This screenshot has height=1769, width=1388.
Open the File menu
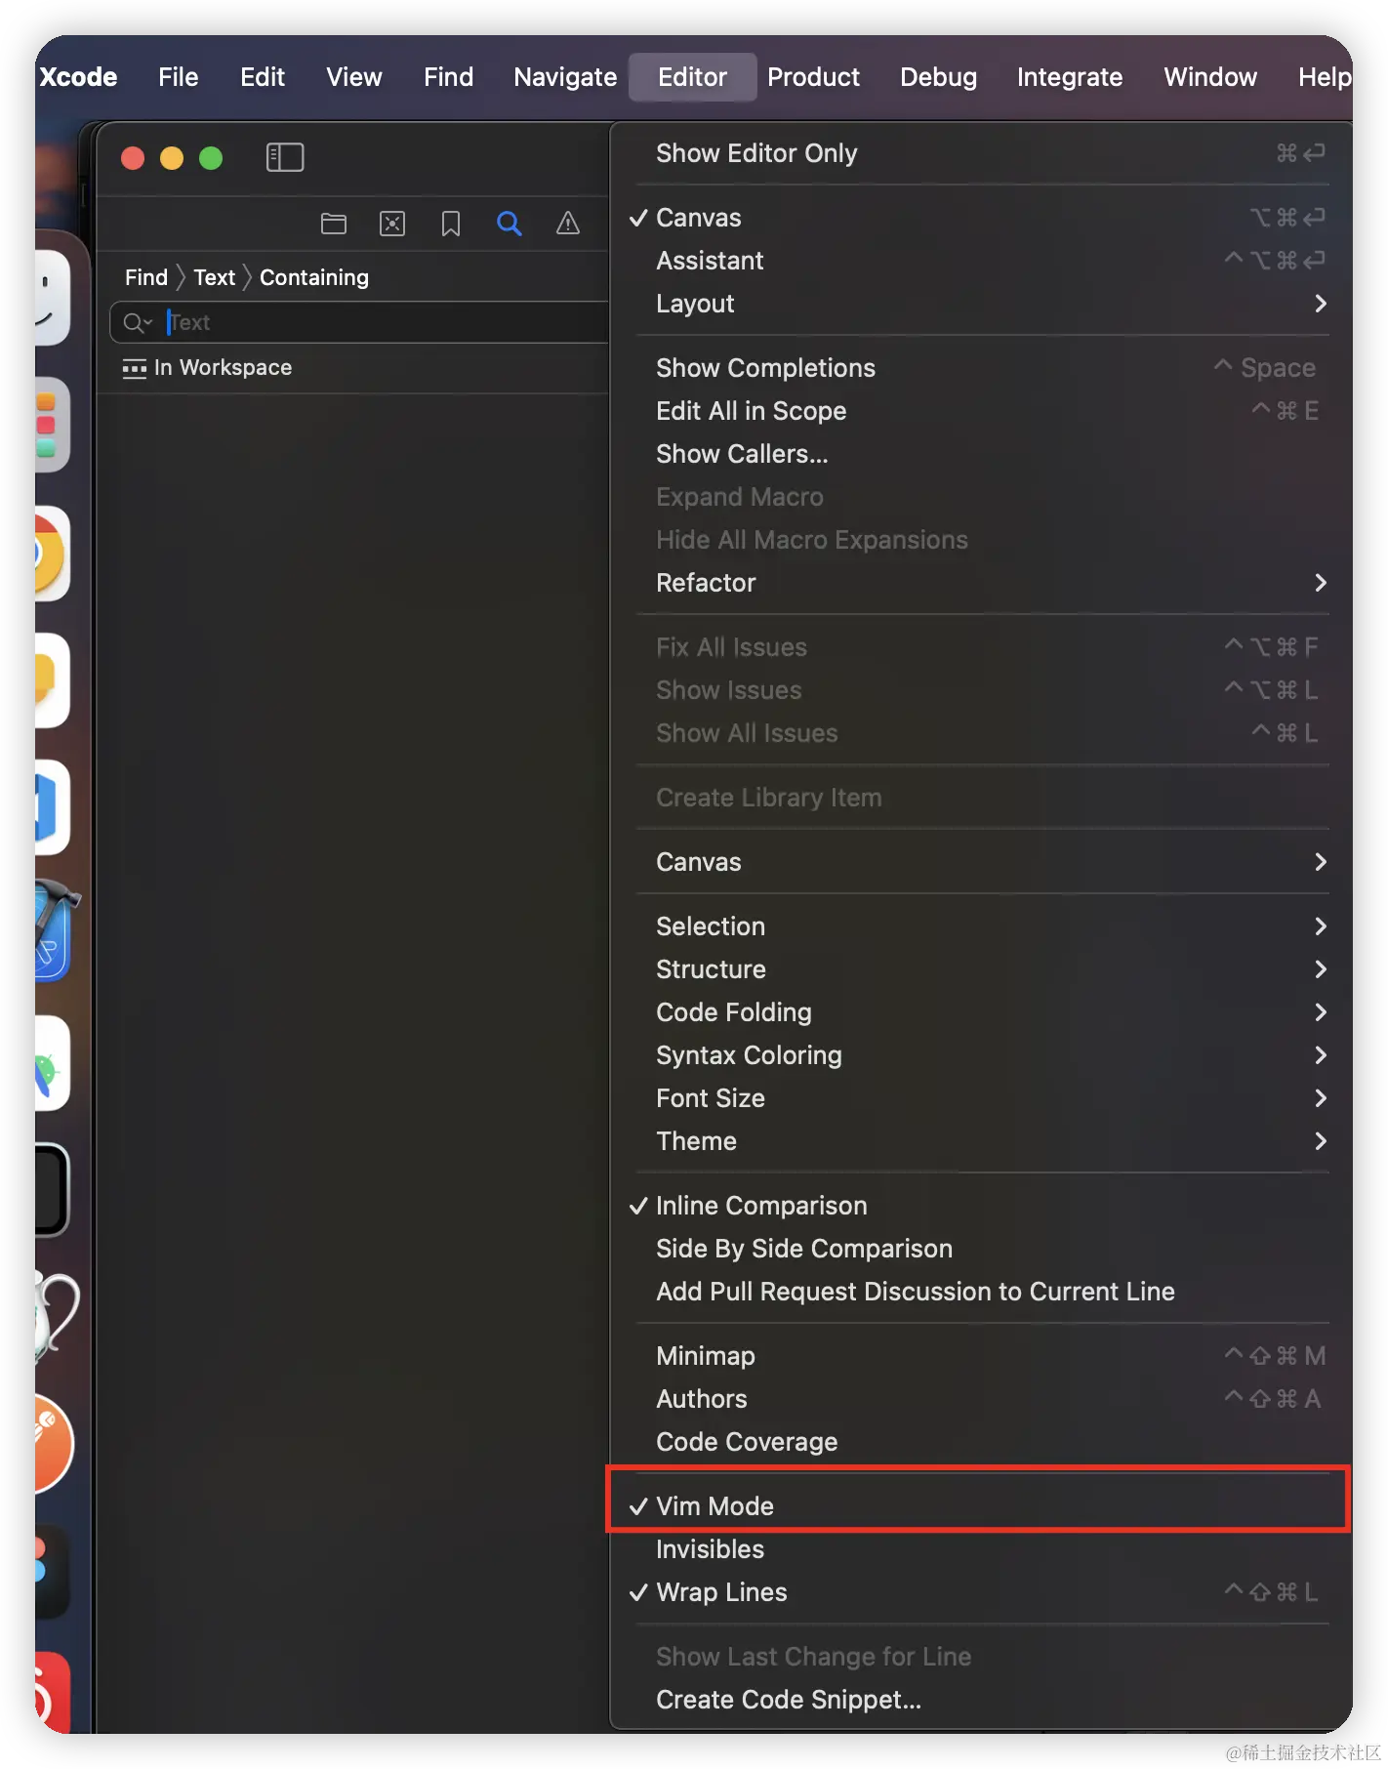(x=179, y=77)
